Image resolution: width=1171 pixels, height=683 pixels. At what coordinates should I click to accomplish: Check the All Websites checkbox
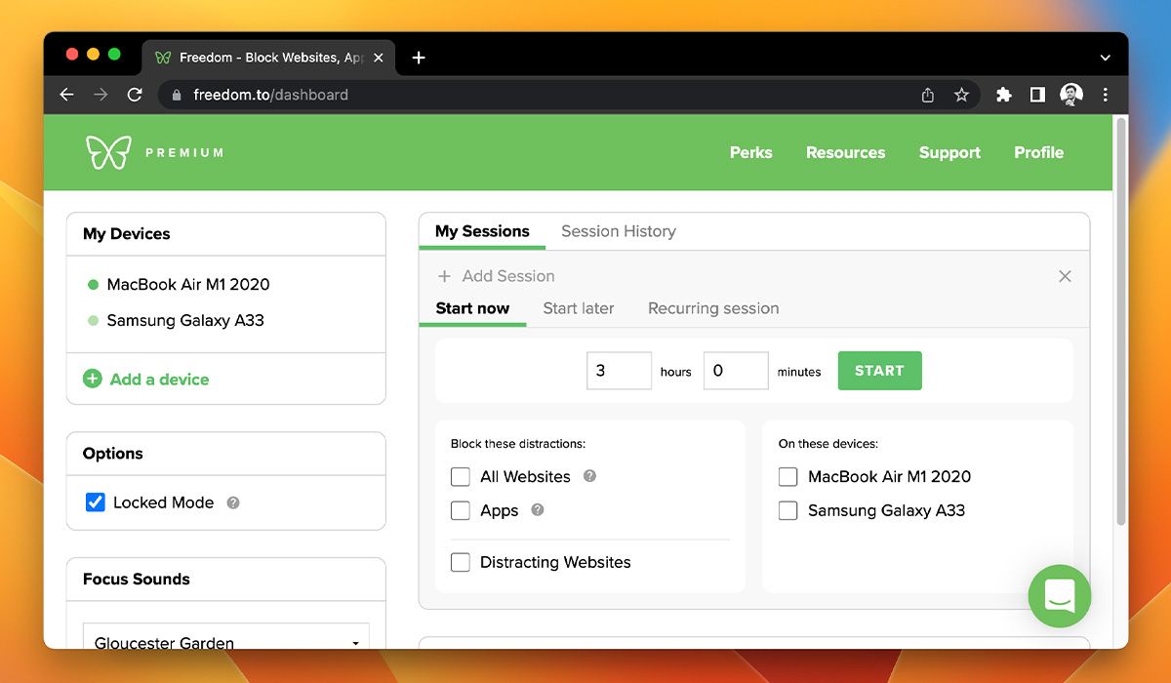point(461,476)
